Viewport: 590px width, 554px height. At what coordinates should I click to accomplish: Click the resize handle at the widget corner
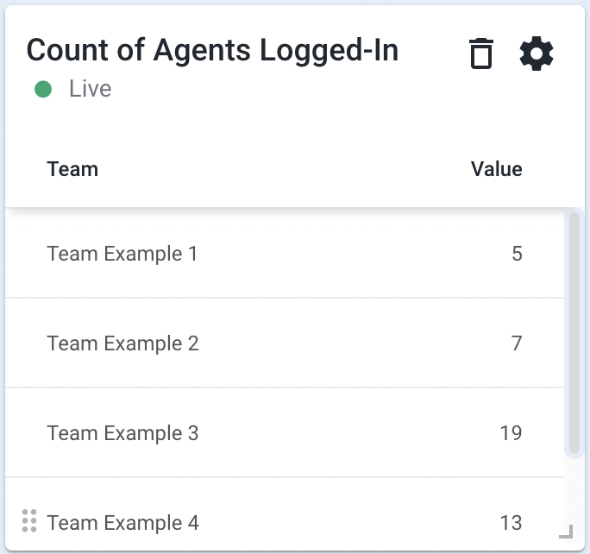[x=566, y=532]
